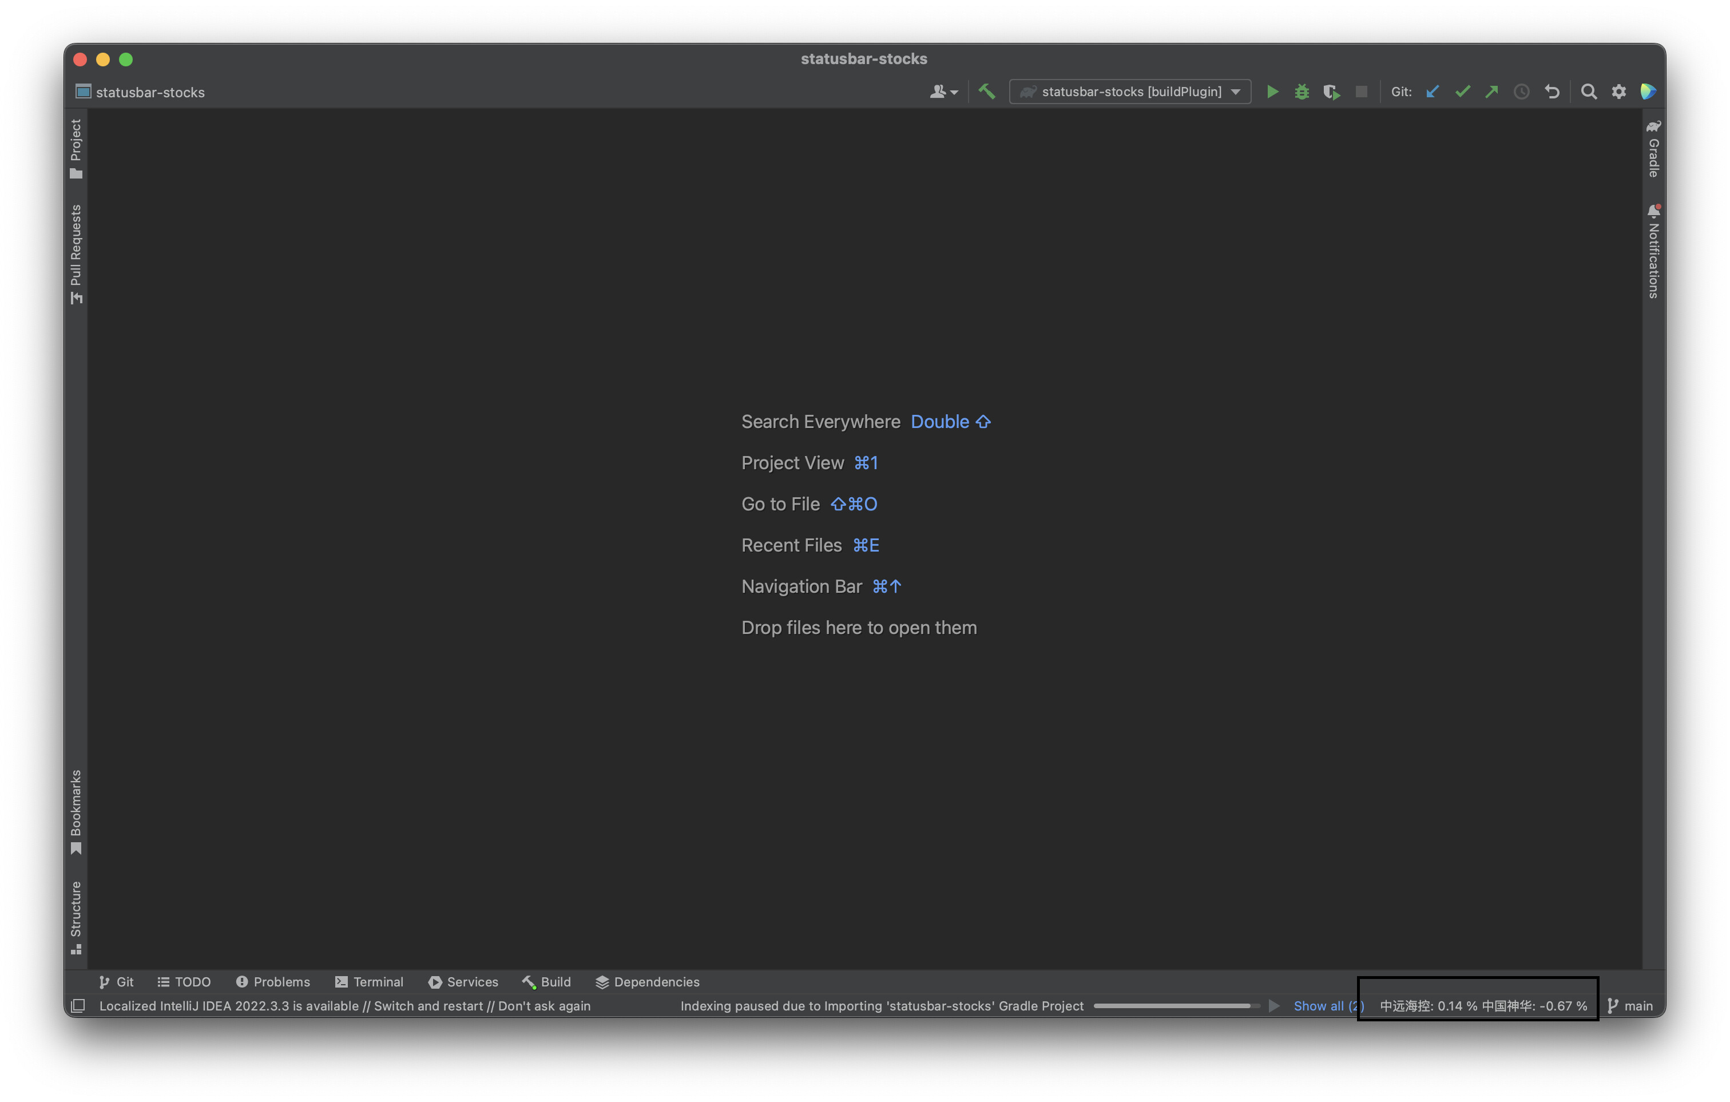Open the Code With Me user dropdown
1730x1102 pixels.
coord(943,92)
